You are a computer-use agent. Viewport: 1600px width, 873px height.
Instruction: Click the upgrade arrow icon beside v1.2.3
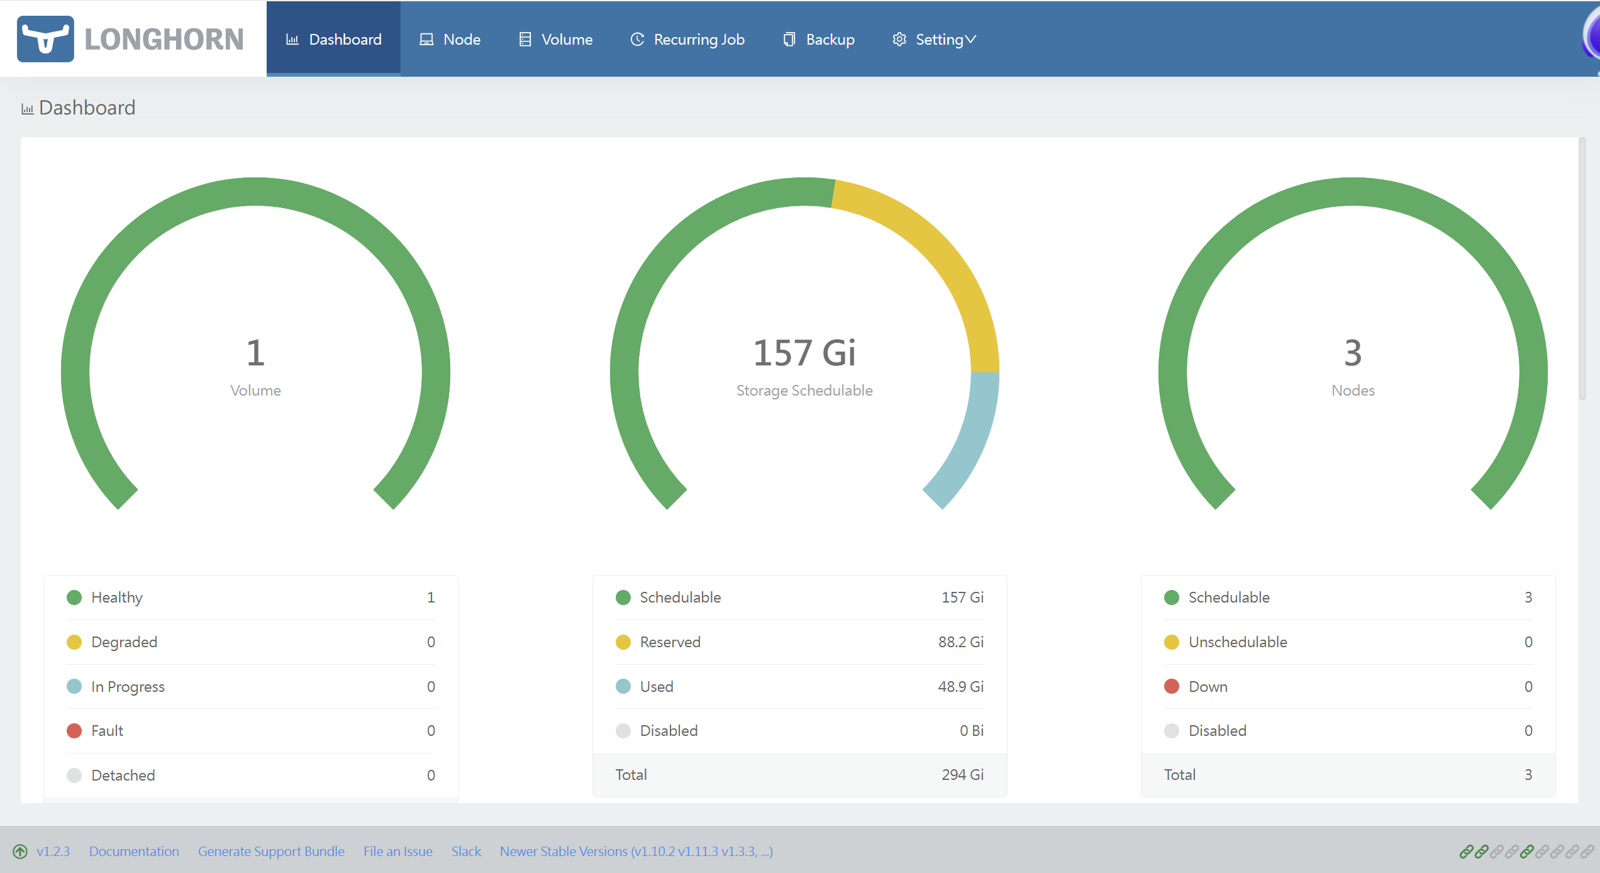click(x=20, y=852)
